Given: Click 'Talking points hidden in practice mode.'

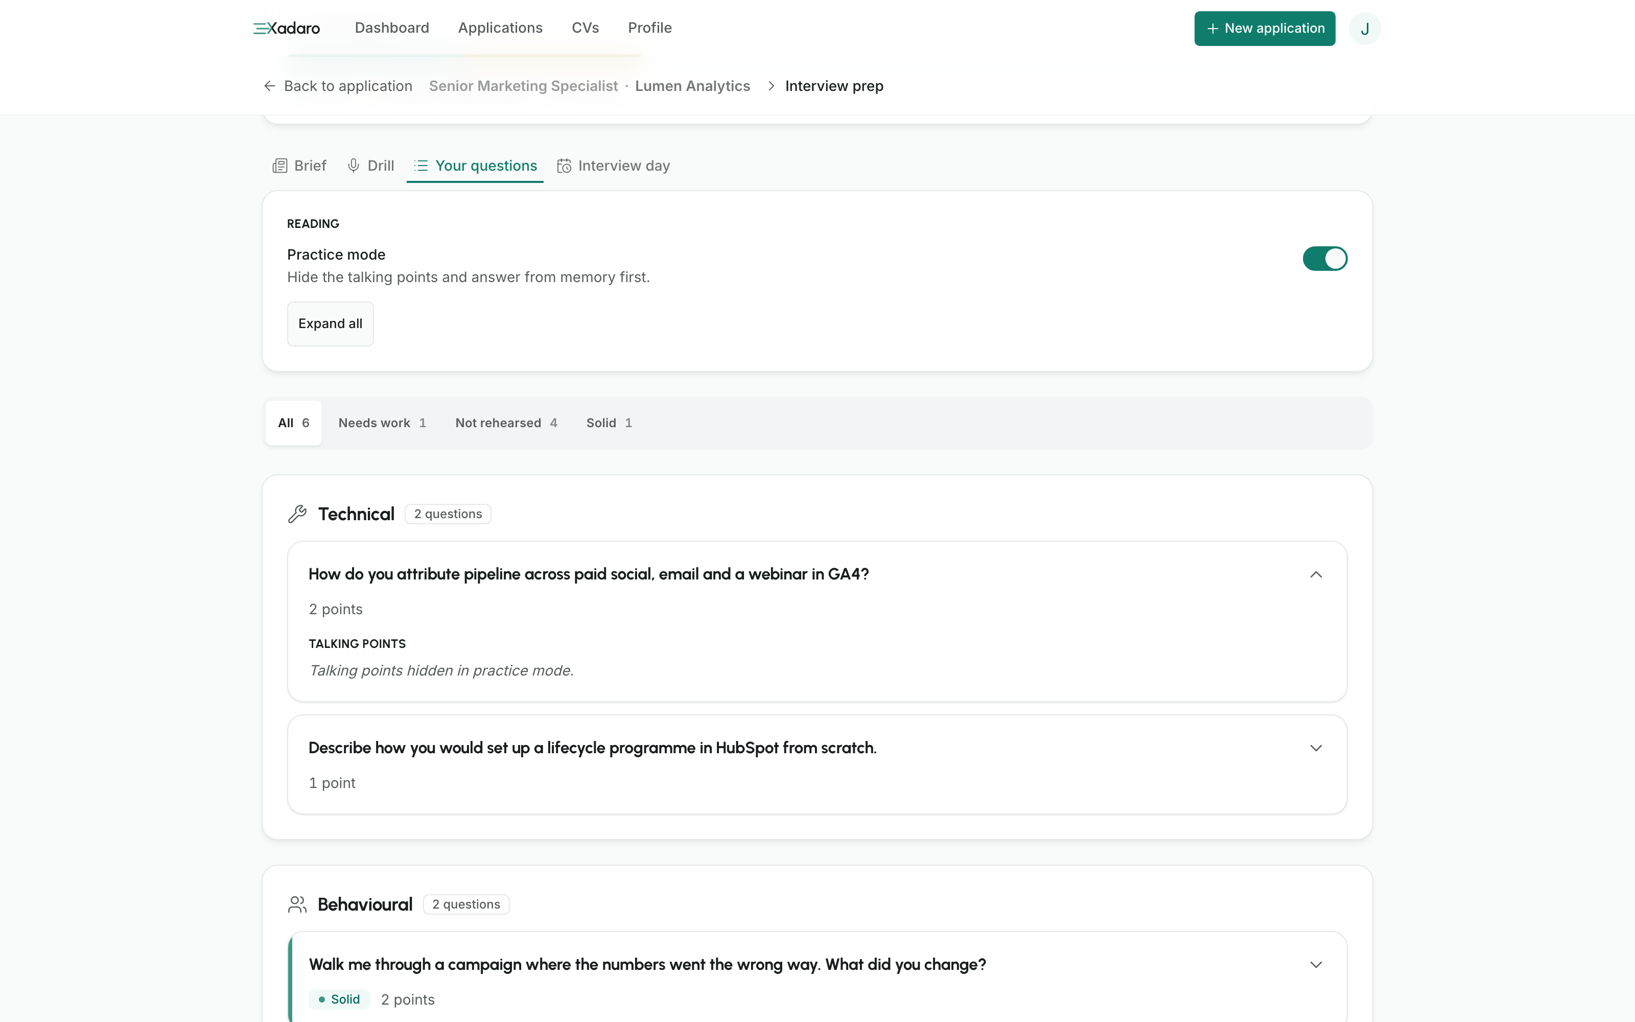Looking at the screenshot, I should click(x=441, y=670).
